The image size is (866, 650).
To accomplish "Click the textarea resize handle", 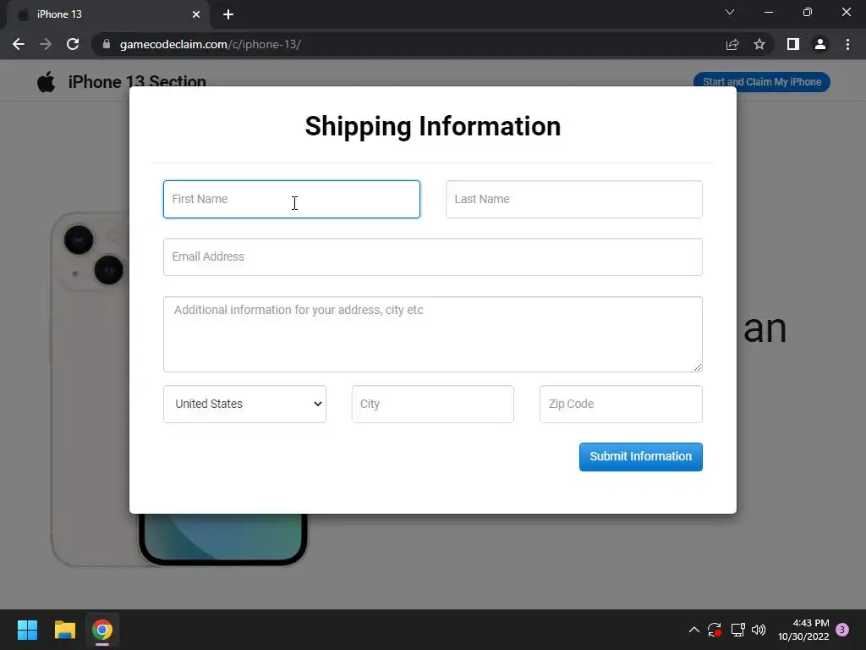I will 698,367.
